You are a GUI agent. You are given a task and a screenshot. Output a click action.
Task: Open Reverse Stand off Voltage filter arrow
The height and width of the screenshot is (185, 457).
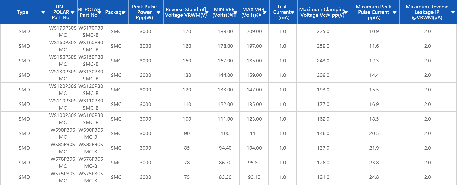click(207, 12)
